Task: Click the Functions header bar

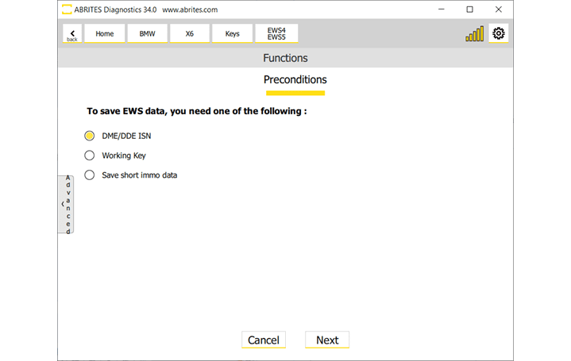Action: (x=285, y=58)
